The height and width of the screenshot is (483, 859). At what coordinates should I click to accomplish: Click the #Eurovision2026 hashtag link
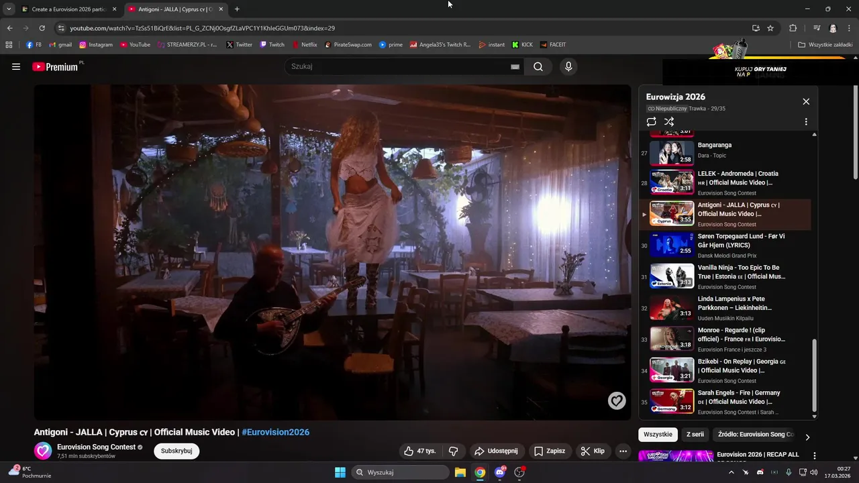point(276,432)
